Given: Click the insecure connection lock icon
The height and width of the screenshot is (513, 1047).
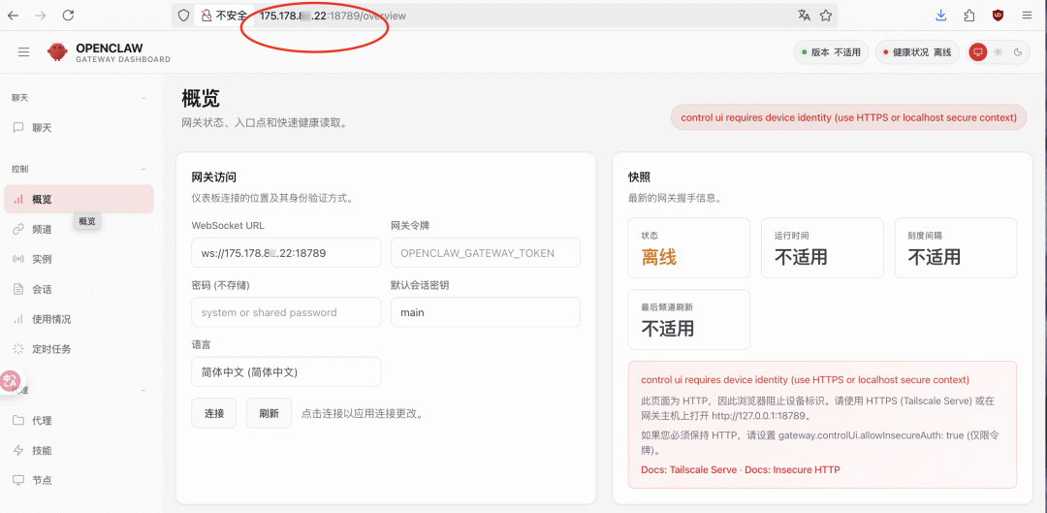Looking at the screenshot, I should 206,16.
